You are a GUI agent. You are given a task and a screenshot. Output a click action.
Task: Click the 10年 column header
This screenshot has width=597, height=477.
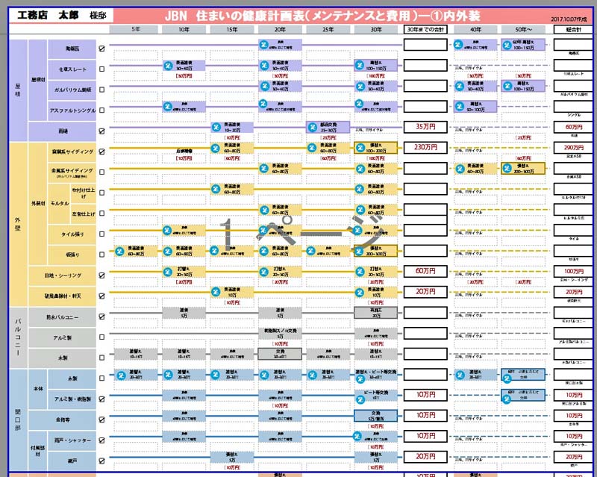tap(183, 30)
